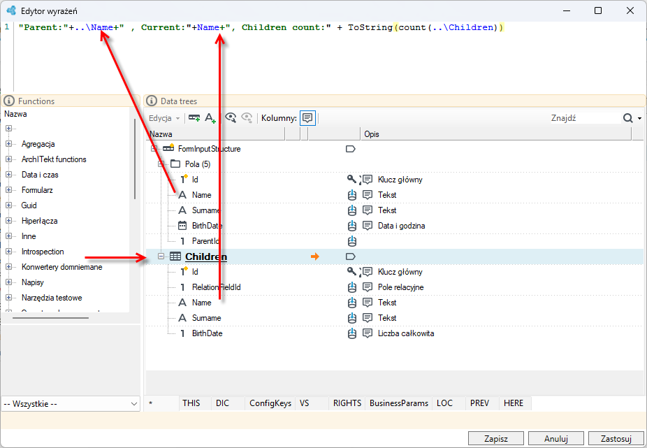Click the comment icon in the RelationFieldId row
The width and height of the screenshot is (647, 448).
click(368, 287)
